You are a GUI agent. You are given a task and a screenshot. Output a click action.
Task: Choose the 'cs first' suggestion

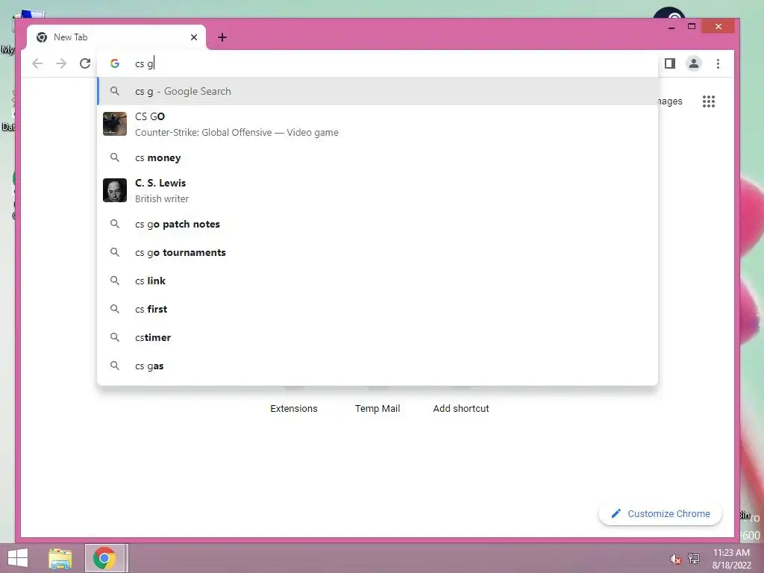[x=378, y=309]
